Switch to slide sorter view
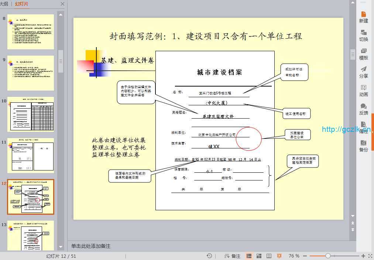 coord(259,256)
